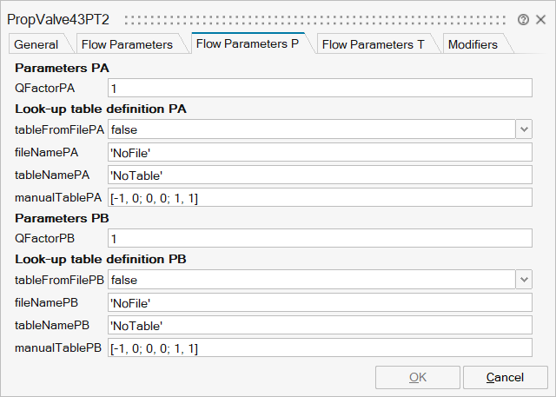Edit the manualTablePA value field
This screenshot has height=397, width=556.
click(319, 199)
